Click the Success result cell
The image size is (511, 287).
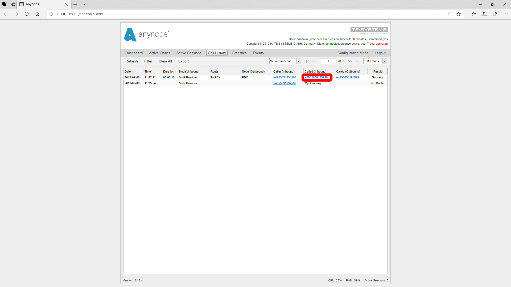click(377, 77)
